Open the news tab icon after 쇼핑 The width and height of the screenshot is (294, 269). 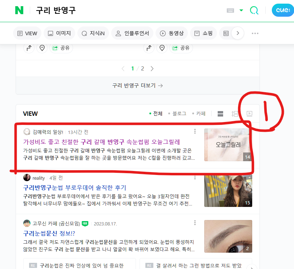[x=226, y=33]
